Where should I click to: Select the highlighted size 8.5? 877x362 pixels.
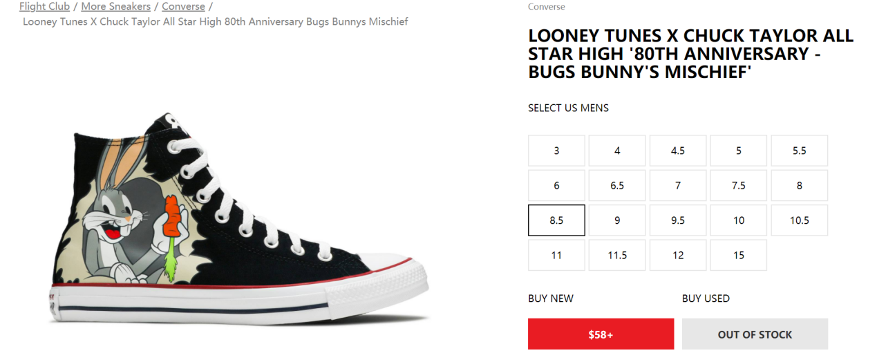[556, 220]
